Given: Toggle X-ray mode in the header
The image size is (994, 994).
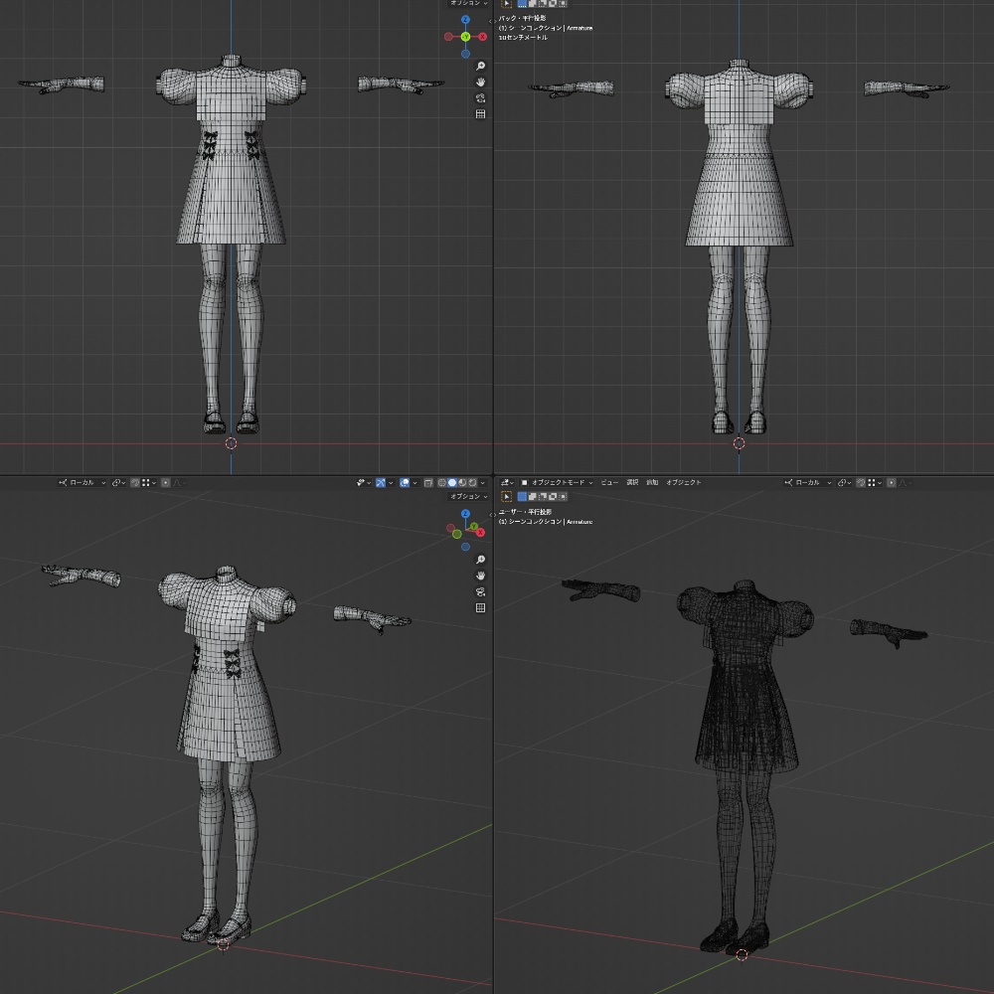Looking at the screenshot, I should coord(427,482).
